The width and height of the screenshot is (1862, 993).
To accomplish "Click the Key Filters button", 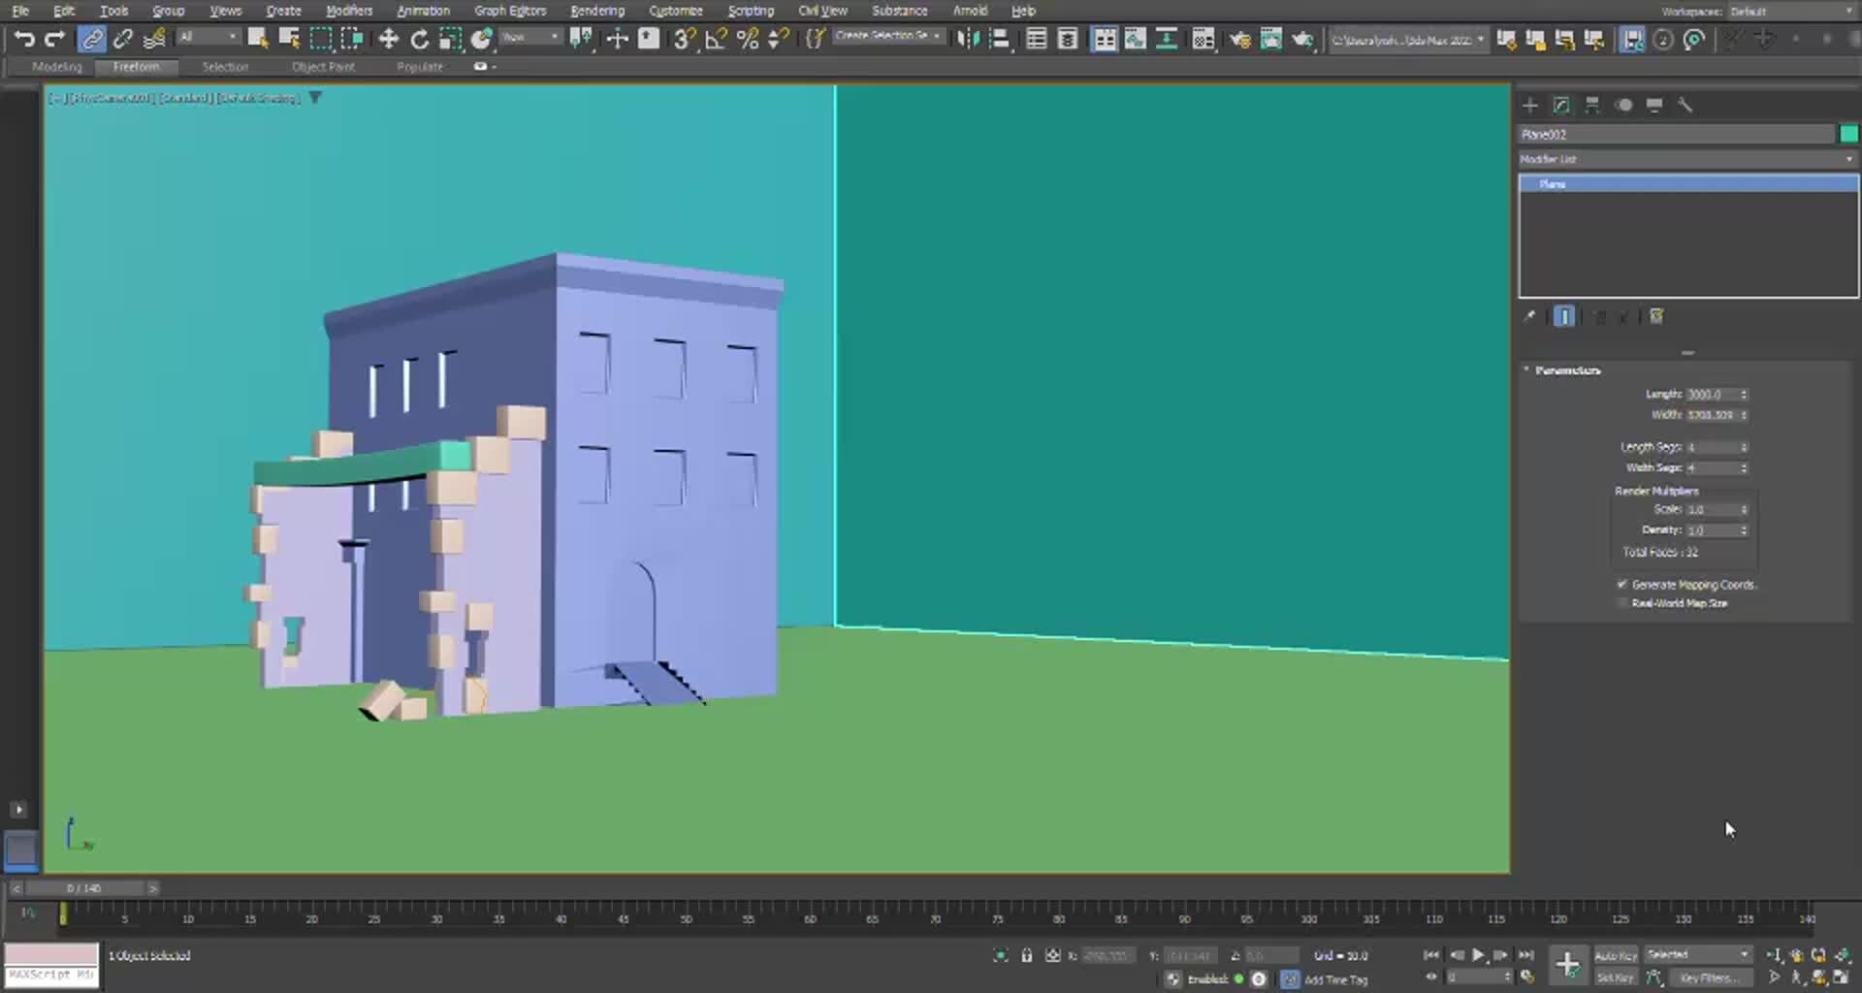I will pos(1709,977).
